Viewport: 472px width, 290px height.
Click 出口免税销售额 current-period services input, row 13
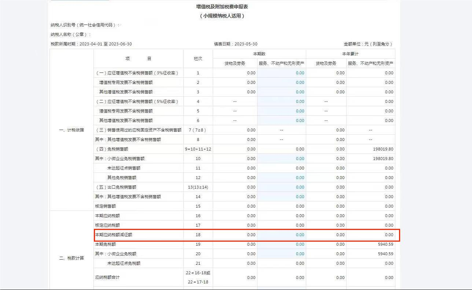point(281,187)
